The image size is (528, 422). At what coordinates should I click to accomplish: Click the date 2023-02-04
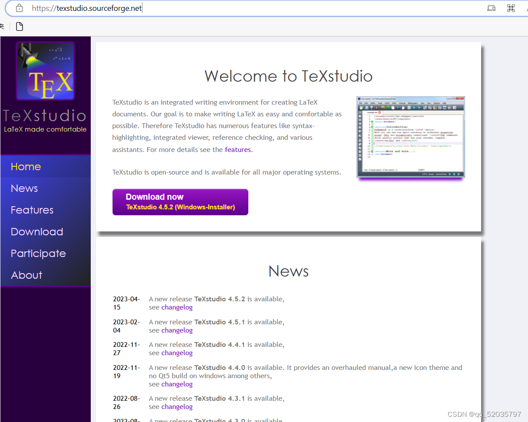126,326
